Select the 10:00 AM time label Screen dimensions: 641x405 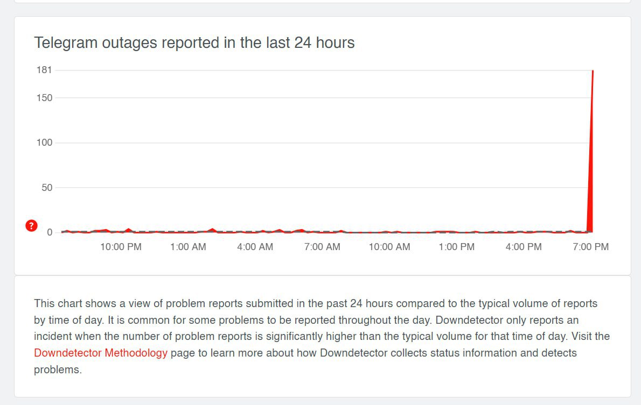(x=389, y=247)
